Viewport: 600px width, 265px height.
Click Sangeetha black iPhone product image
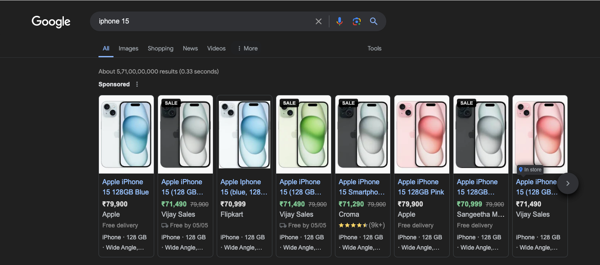point(481,134)
